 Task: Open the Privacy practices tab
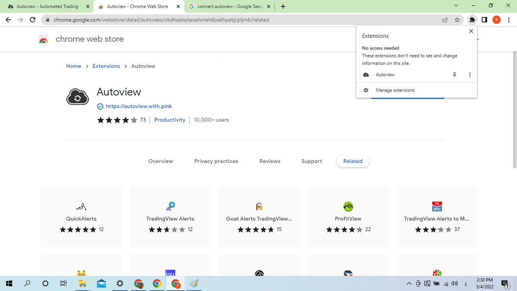pos(216,161)
